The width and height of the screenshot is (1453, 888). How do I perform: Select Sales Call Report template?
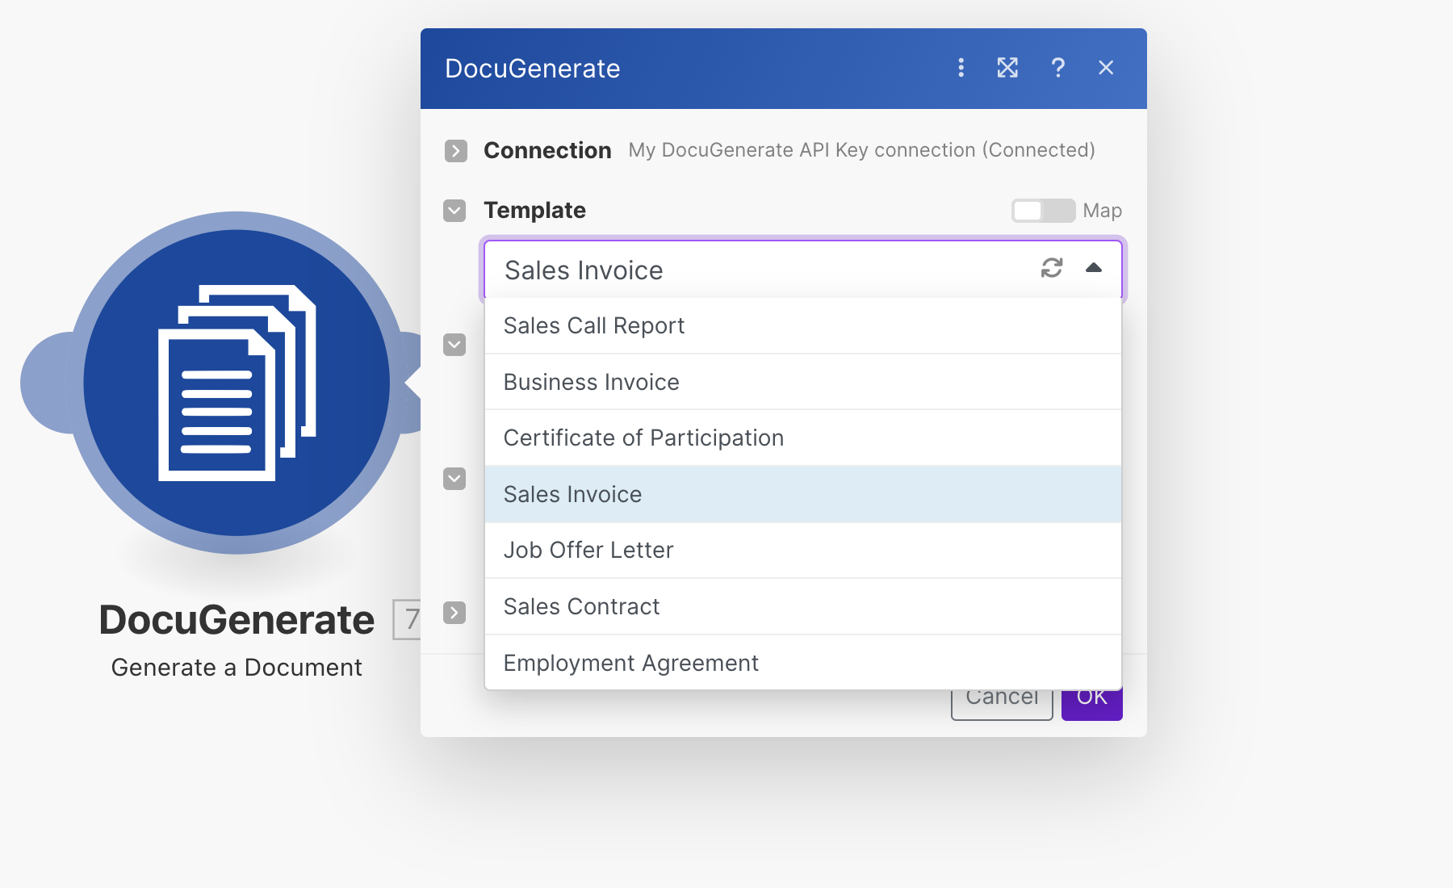(x=803, y=325)
